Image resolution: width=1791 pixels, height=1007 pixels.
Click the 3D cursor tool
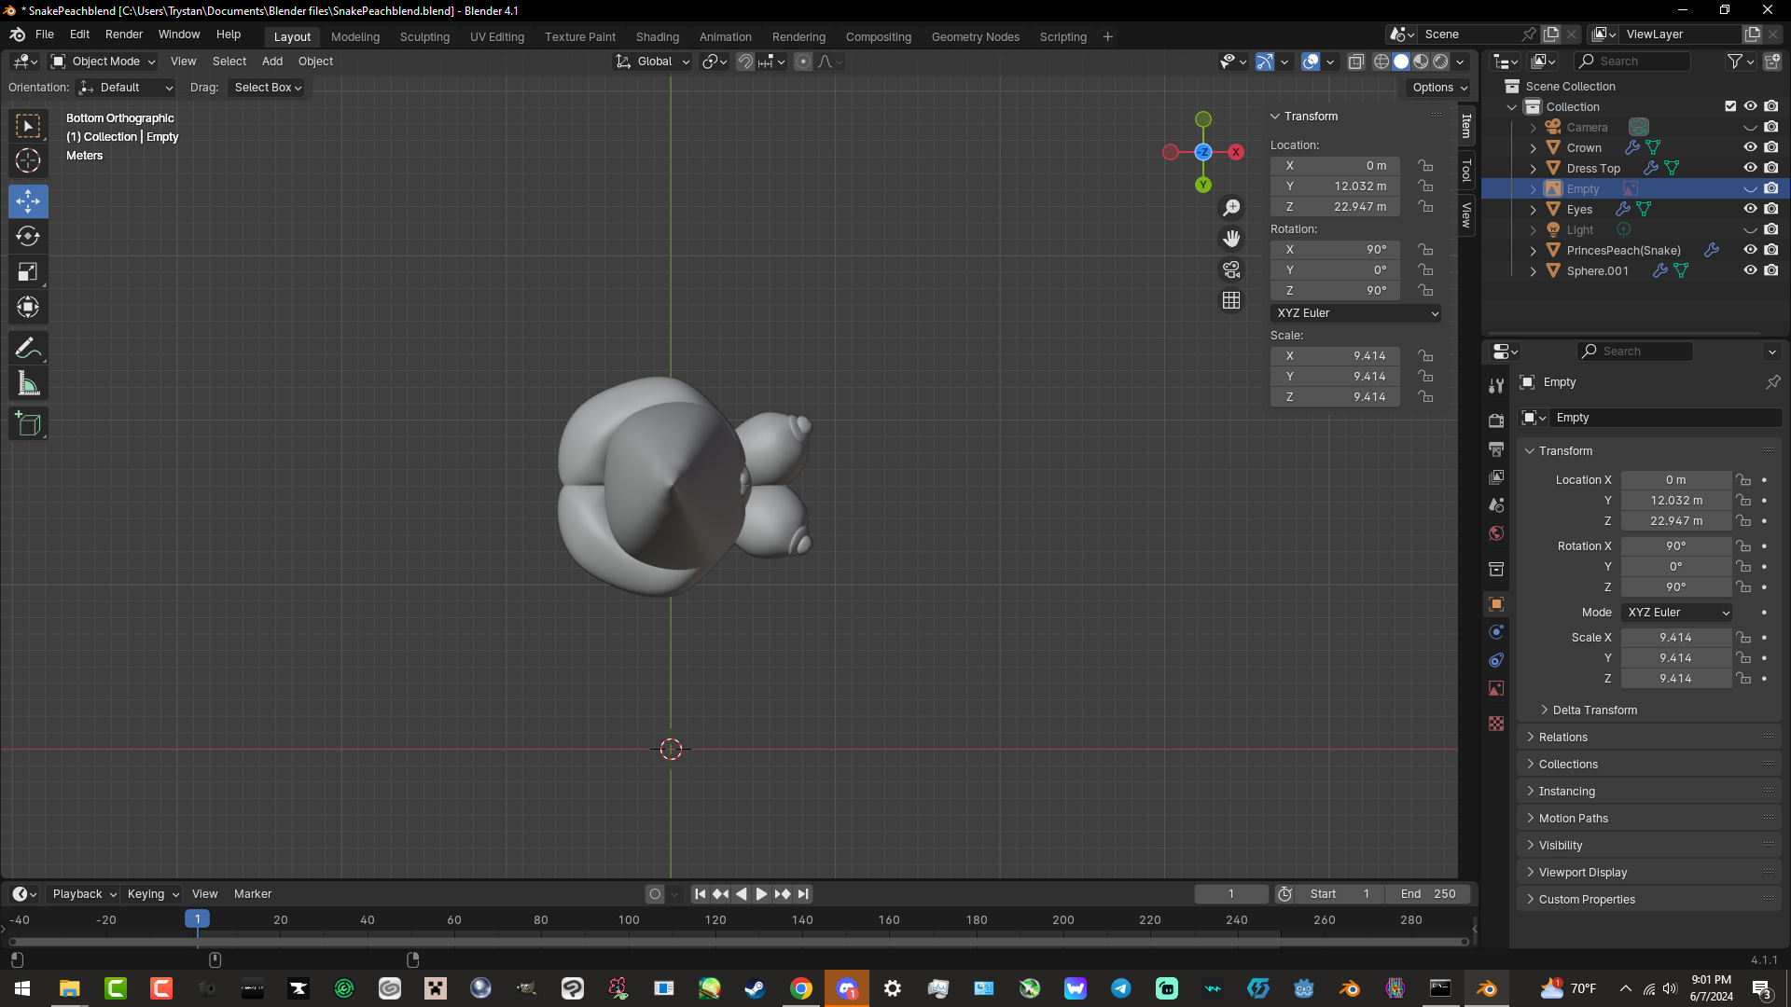click(x=28, y=160)
